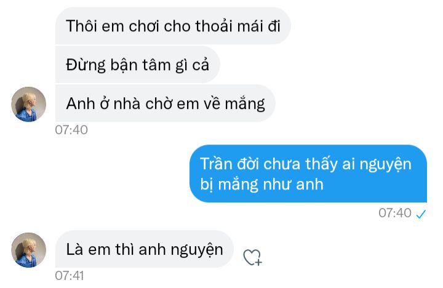Select message "Thôi em chơi cho thoải mái đi"
This screenshot has width=443, height=288.
(173, 26)
